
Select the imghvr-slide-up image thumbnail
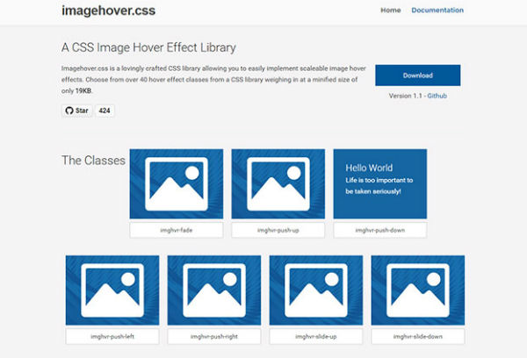click(x=316, y=290)
